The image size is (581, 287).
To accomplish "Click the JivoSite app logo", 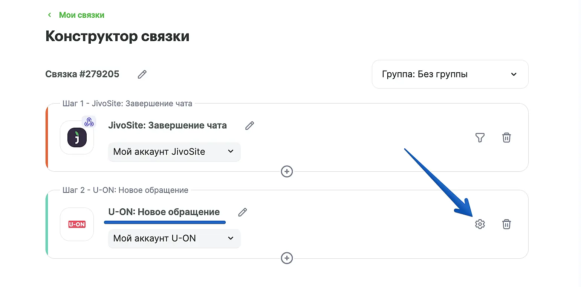I will click(77, 137).
